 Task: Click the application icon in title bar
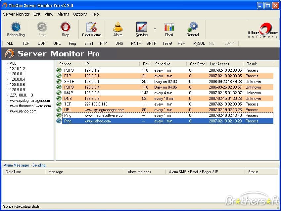5,5
